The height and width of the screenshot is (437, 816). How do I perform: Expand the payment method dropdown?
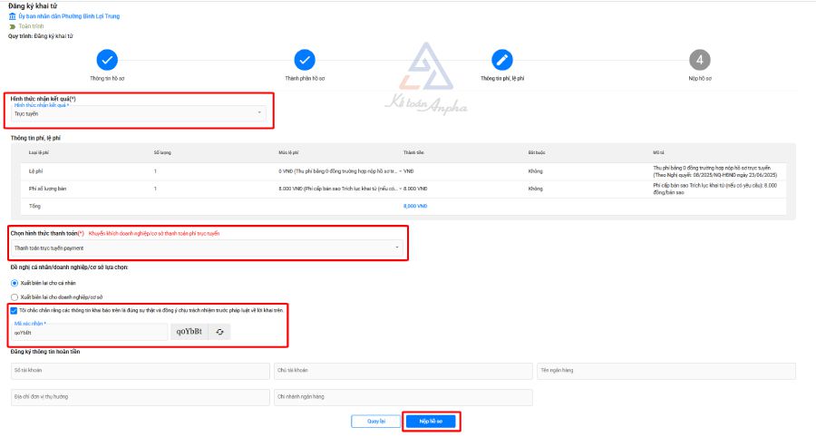[x=207, y=248]
